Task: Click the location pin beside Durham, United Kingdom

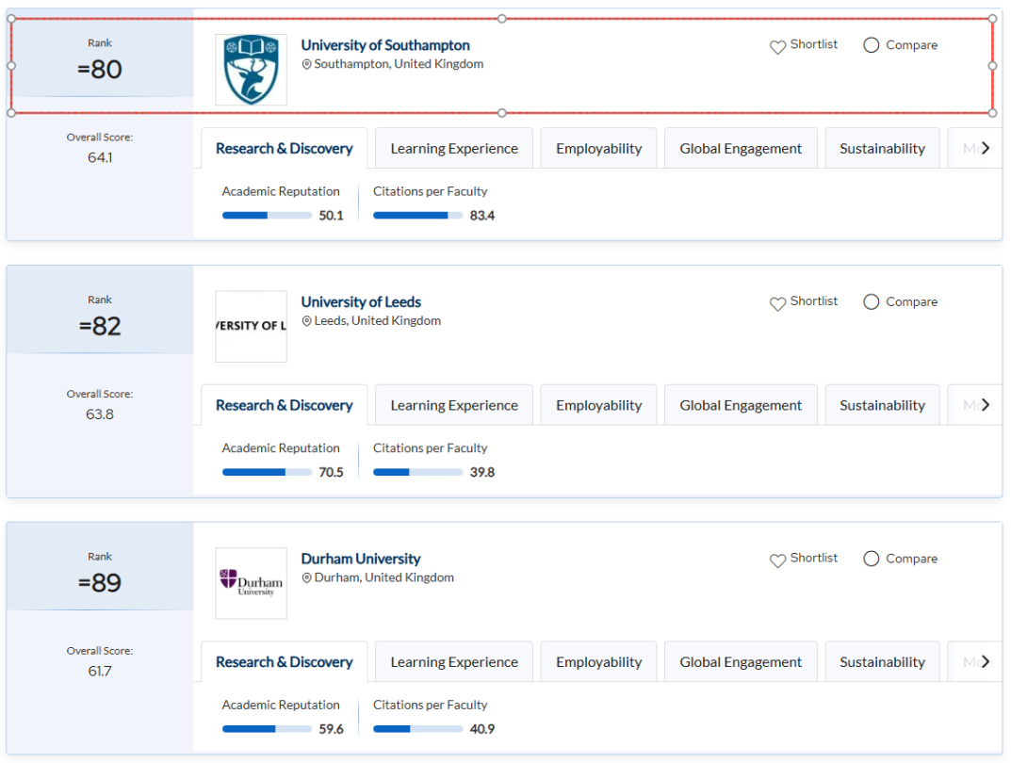Action: tap(307, 578)
